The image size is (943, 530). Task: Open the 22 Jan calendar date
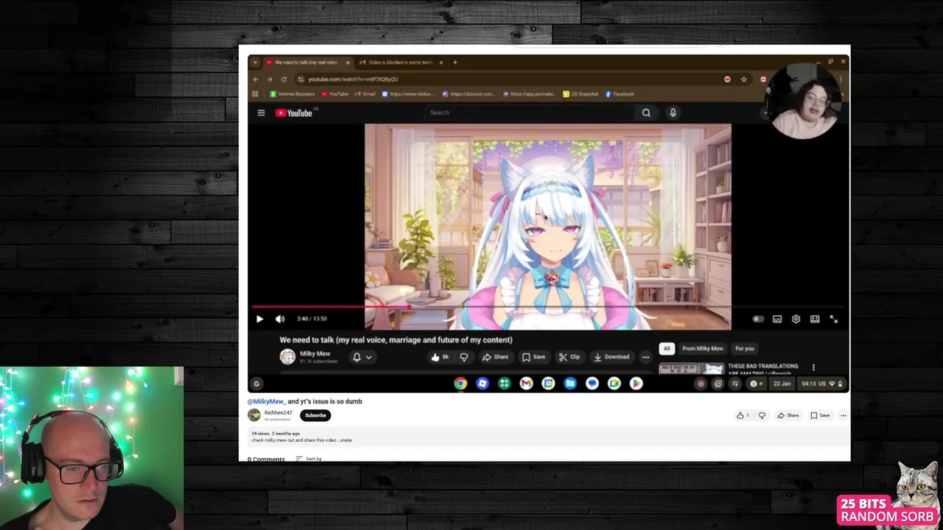point(784,384)
